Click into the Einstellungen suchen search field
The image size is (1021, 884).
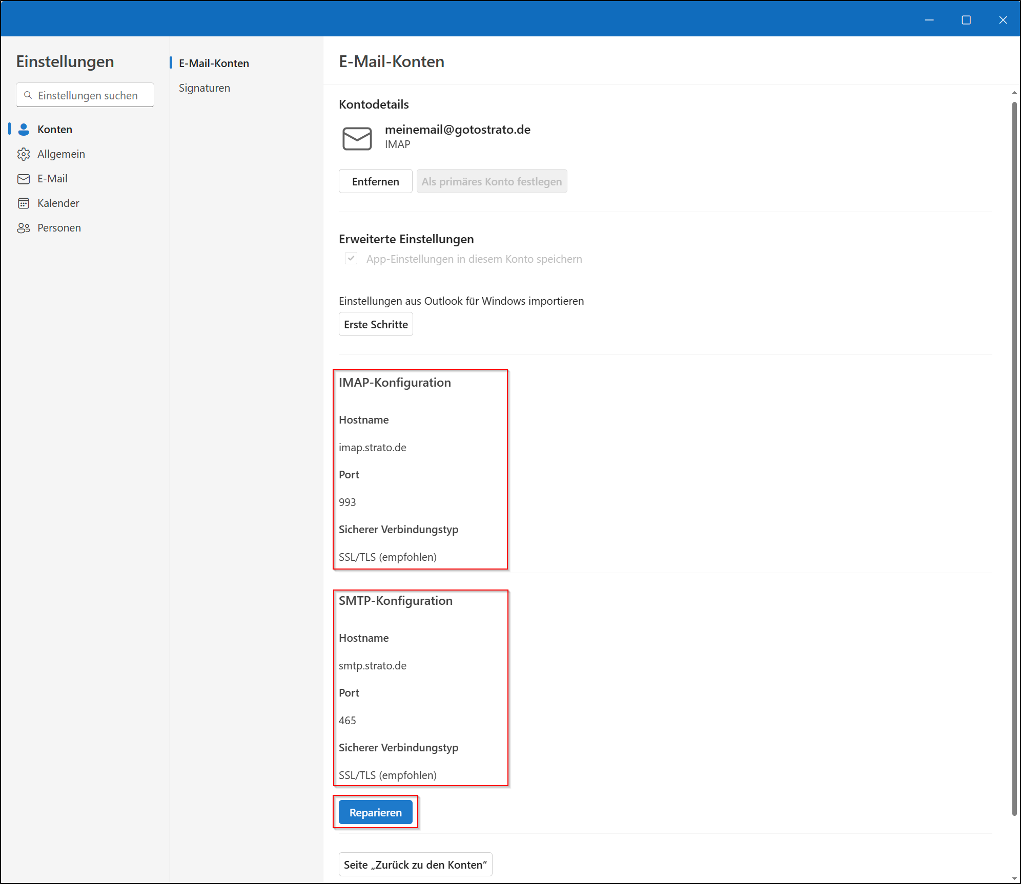point(85,95)
